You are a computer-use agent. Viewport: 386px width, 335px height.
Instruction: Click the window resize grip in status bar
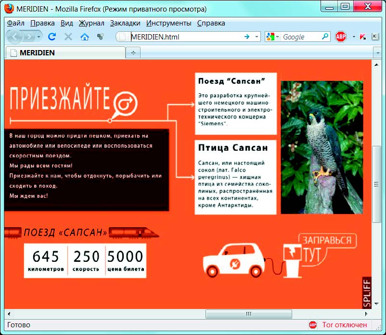click(x=377, y=326)
